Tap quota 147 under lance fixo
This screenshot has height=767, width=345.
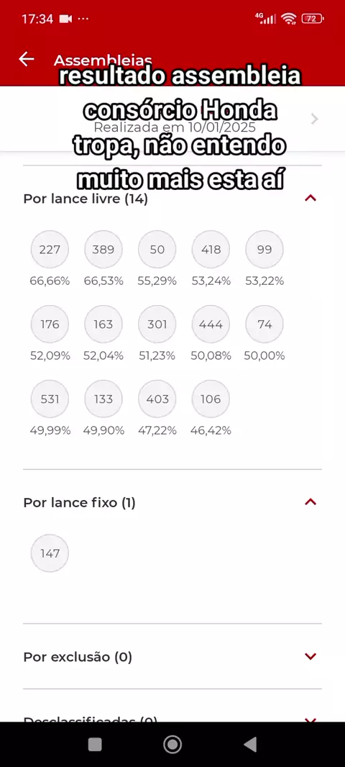(50, 553)
